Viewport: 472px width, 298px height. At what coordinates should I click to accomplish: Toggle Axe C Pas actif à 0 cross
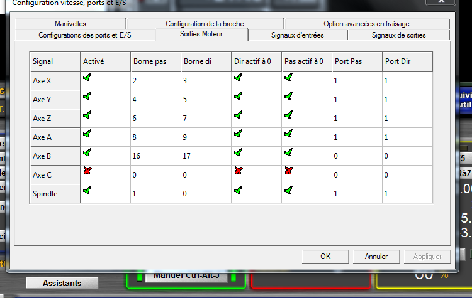288,171
